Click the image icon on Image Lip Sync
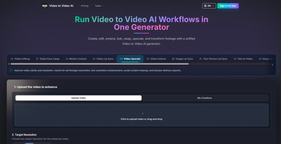 pyautogui.click(x=173, y=59)
